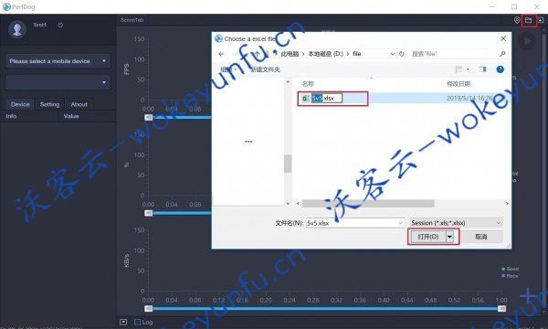Image resolution: width=548 pixels, height=329 pixels.
Task: Open the empty app selection dropdown
Action: pos(58,82)
